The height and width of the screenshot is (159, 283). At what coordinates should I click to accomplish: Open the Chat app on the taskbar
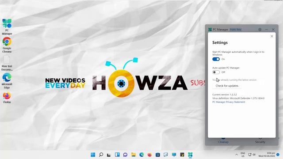pyautogui.click(x=125, y=155)
